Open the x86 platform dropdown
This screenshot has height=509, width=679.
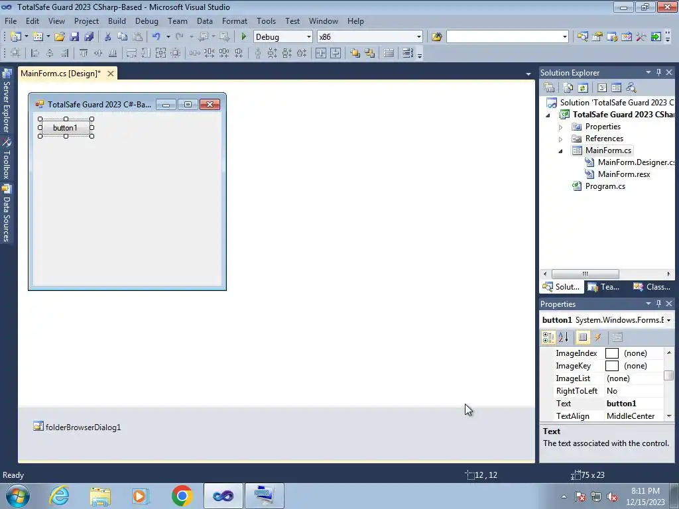pyautogui.click(x=419, y=37)
